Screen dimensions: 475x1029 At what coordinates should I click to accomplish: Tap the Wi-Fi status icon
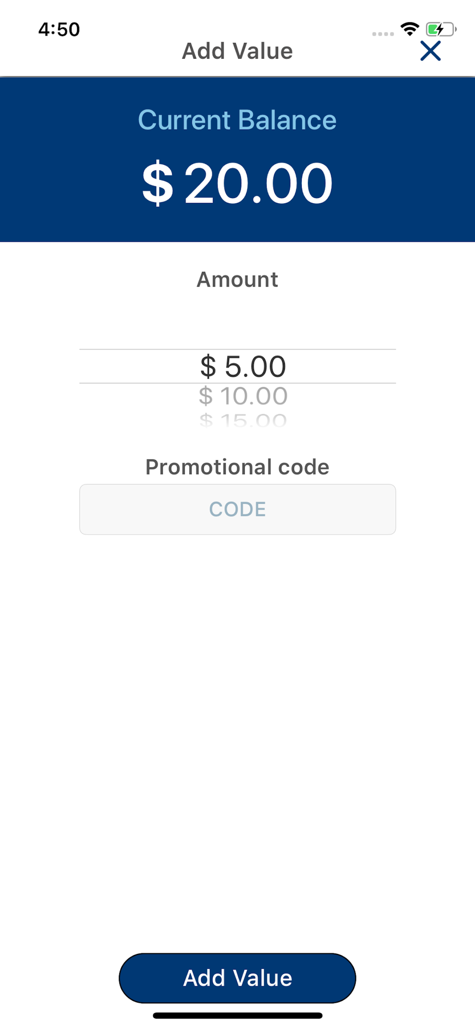point(410,29)
